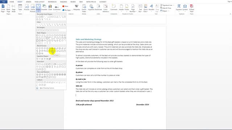Switch to the REVIEW tab

[73, 2]
